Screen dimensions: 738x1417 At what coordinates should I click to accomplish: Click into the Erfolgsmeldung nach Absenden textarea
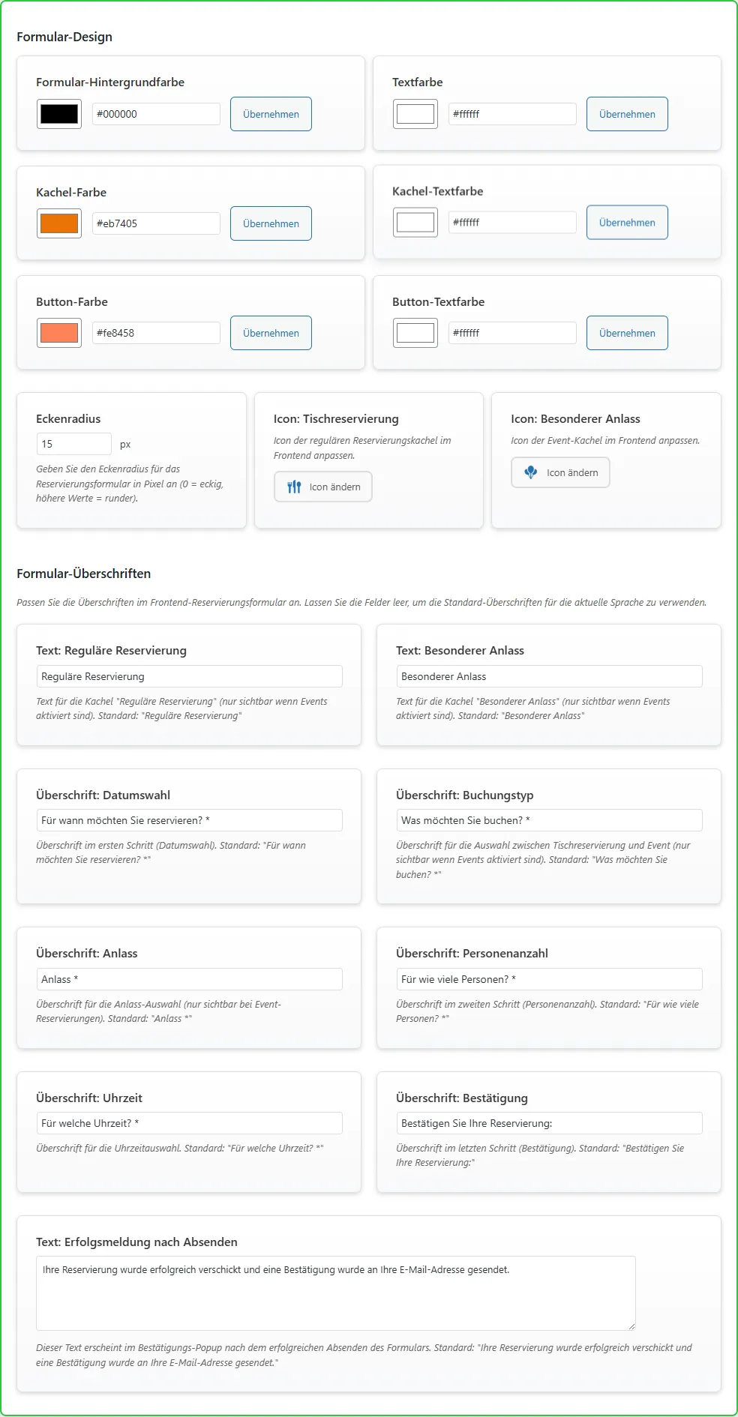335,1293
